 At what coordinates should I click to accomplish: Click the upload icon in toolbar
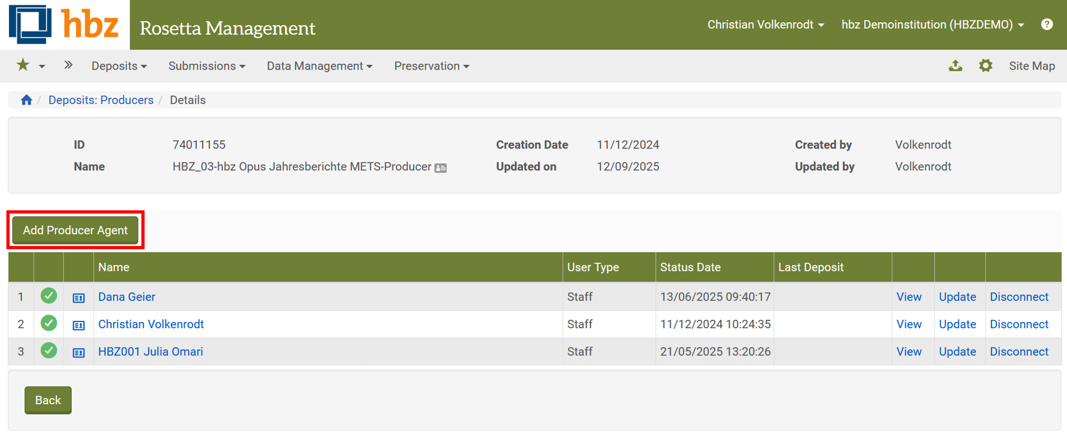[x=955, y=65]
